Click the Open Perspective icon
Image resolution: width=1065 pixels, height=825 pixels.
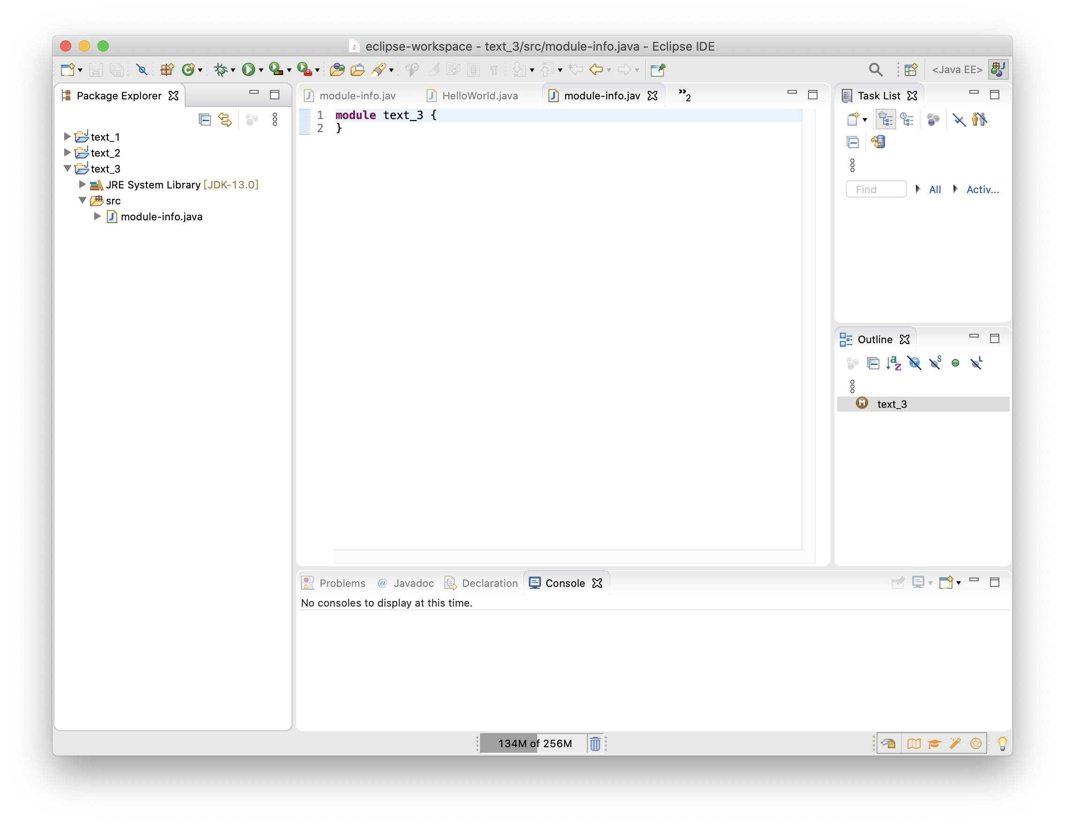click(910, 70)
